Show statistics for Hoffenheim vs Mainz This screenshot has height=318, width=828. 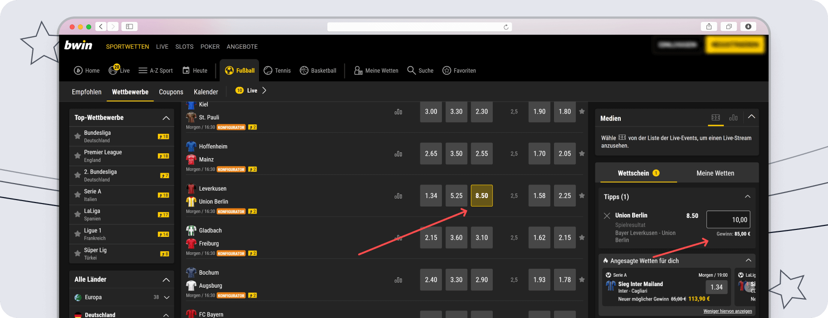pyautogui.click(x=398, y=154)
